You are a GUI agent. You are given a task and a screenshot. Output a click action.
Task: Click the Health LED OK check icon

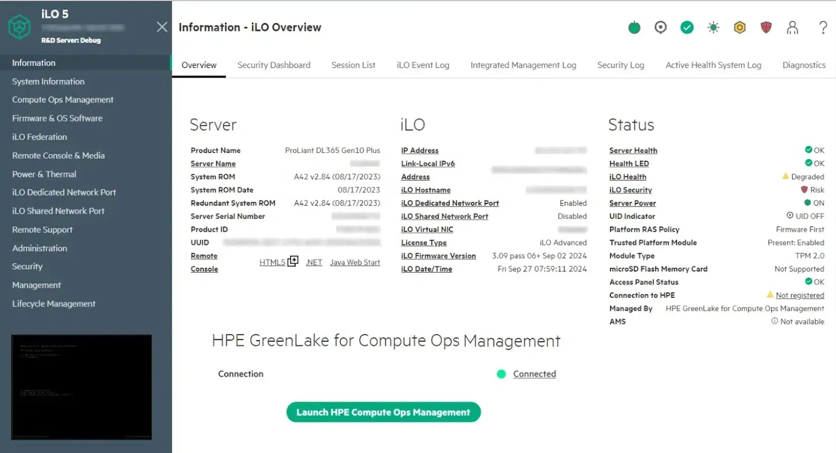pos(809,163)
